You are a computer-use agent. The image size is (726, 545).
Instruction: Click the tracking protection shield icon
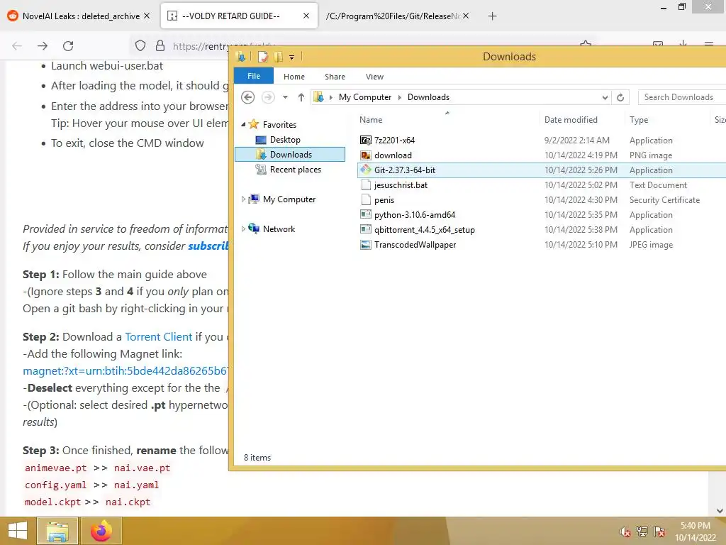coord(140,45)
